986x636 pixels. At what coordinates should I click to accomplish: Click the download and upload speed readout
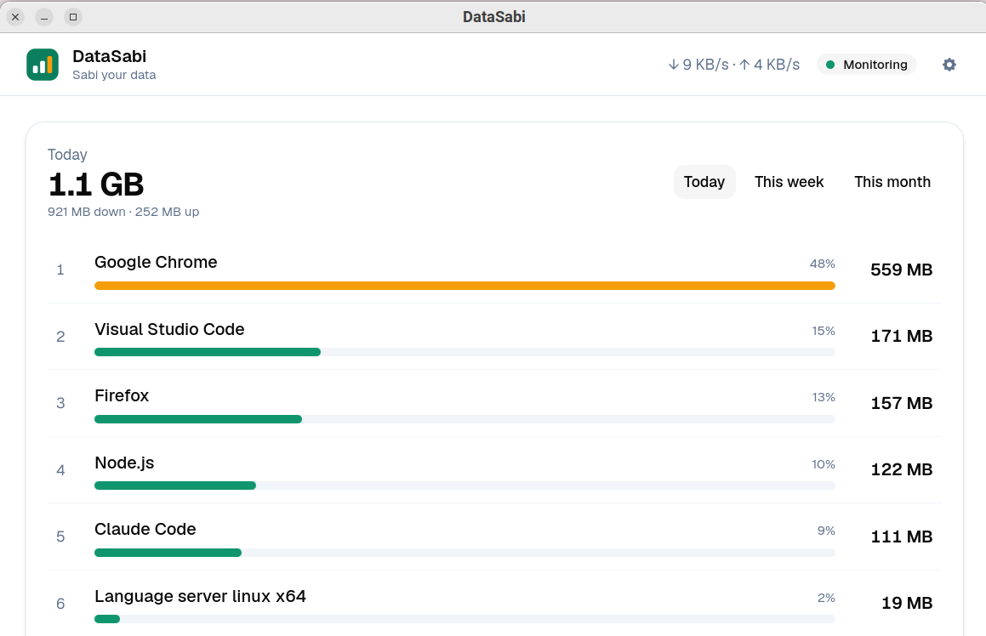tap(734, 65)
